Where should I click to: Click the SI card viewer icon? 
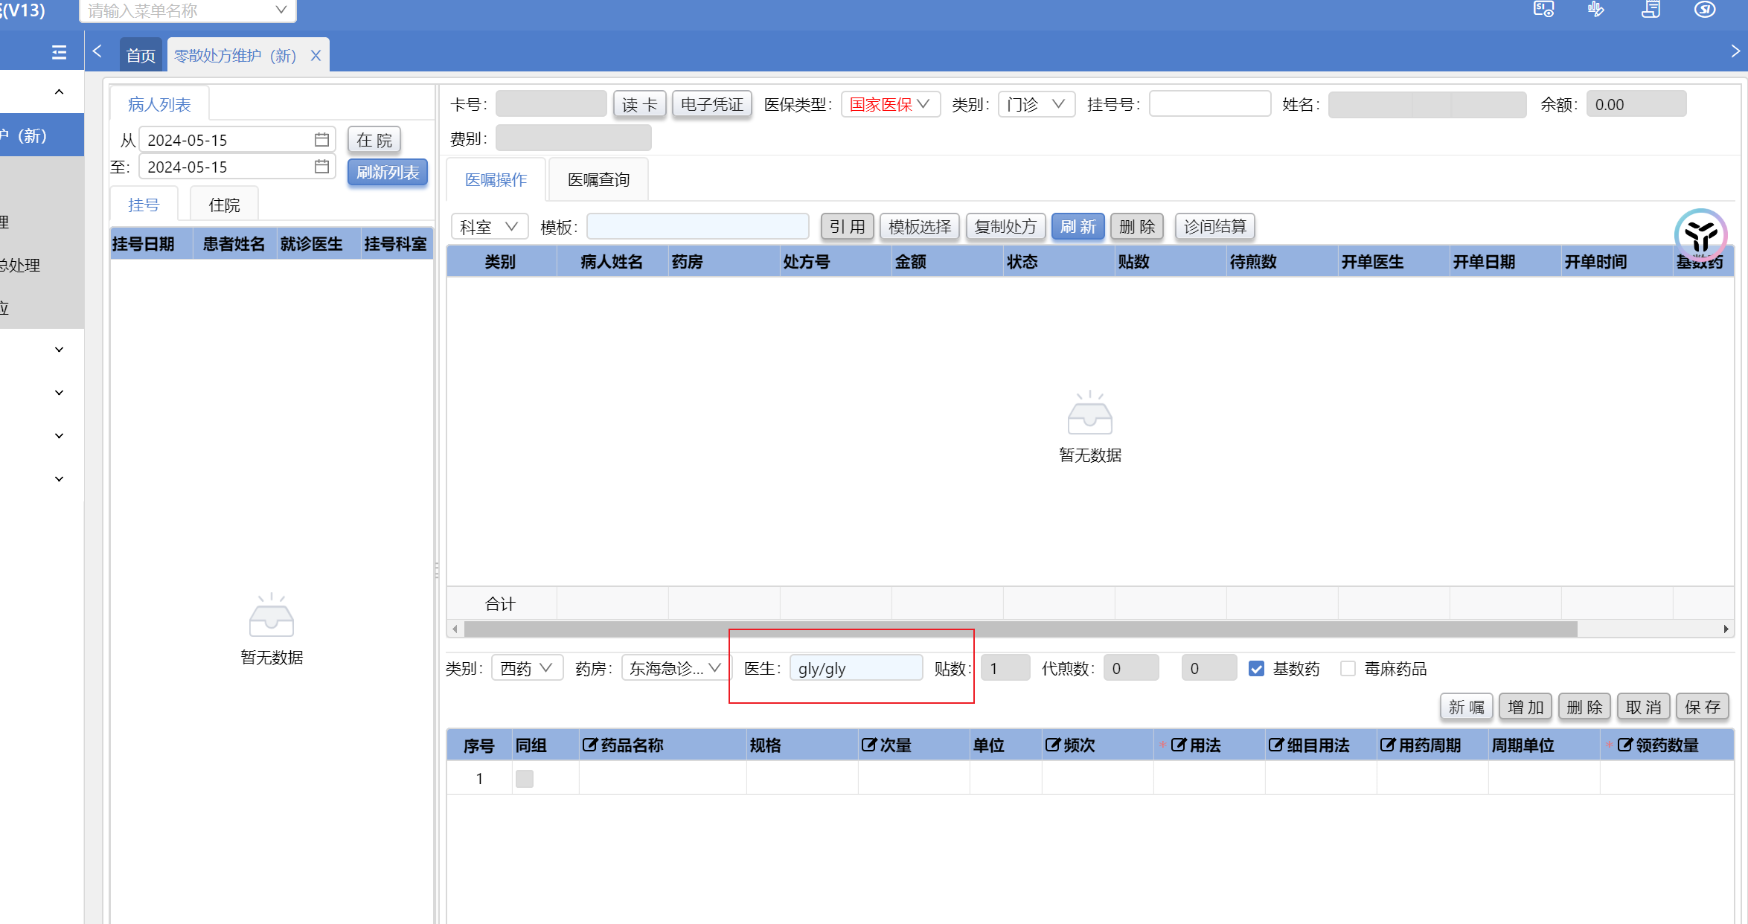(1544, 10)
